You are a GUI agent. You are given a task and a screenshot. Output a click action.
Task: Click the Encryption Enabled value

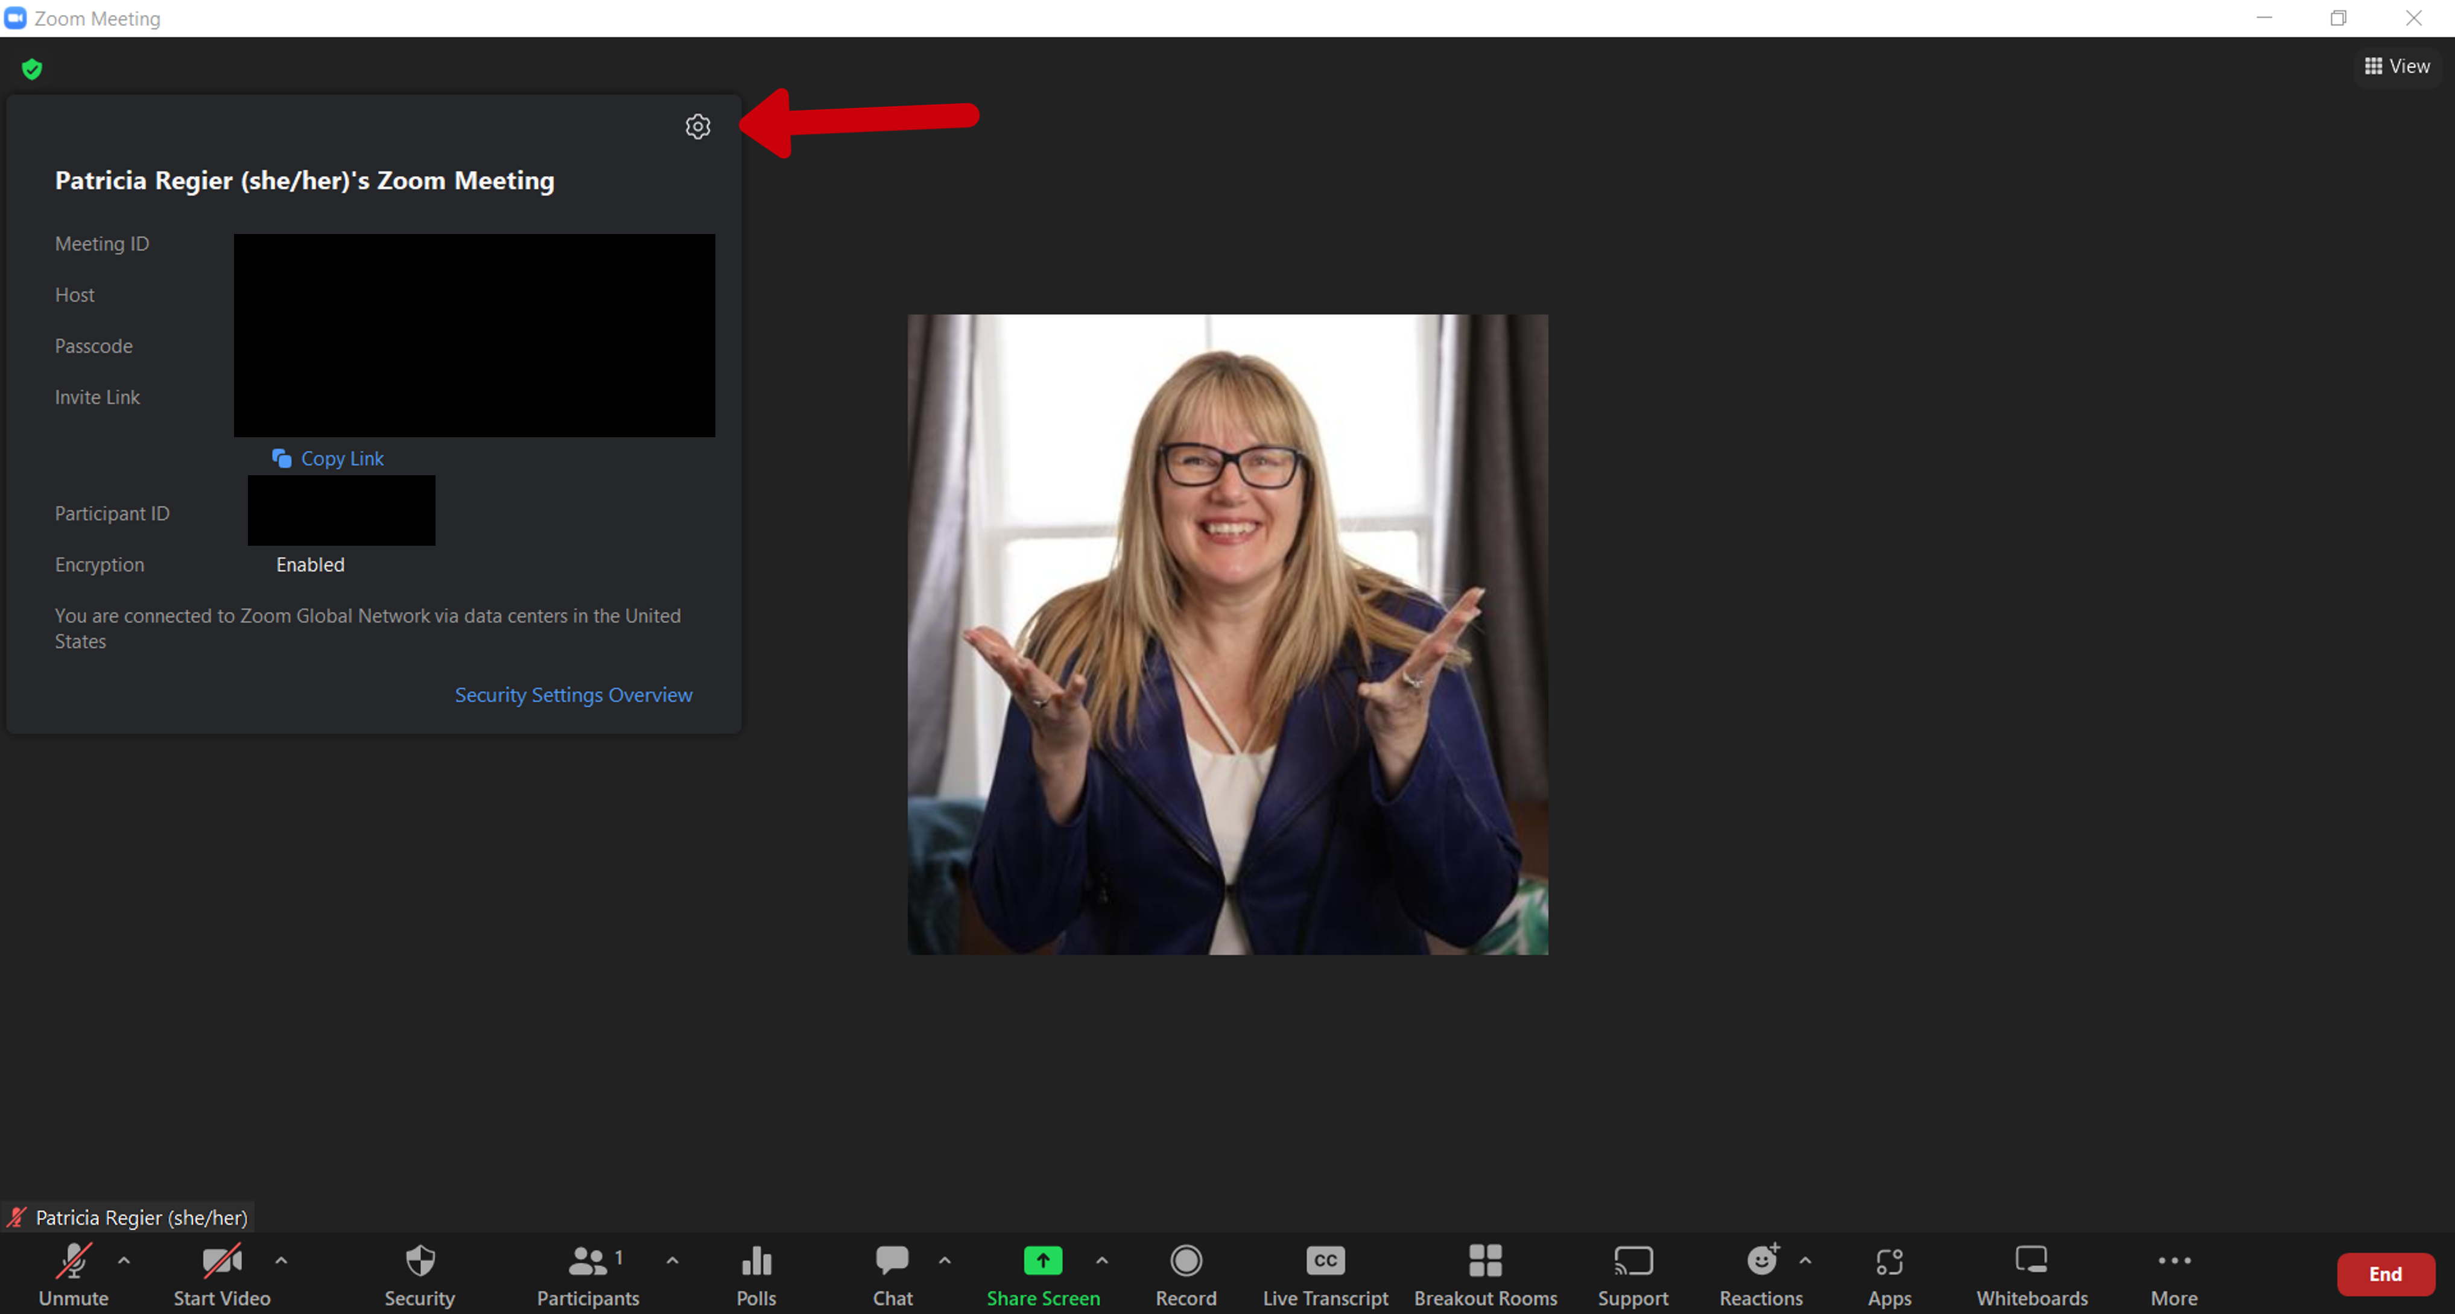pos(309,564)
